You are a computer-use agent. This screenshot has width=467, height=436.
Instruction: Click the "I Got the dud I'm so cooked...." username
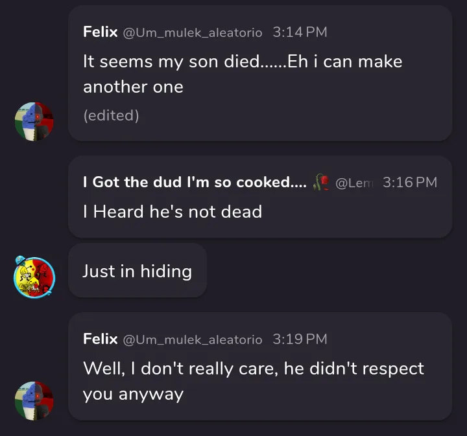click(x=195, y=182)
